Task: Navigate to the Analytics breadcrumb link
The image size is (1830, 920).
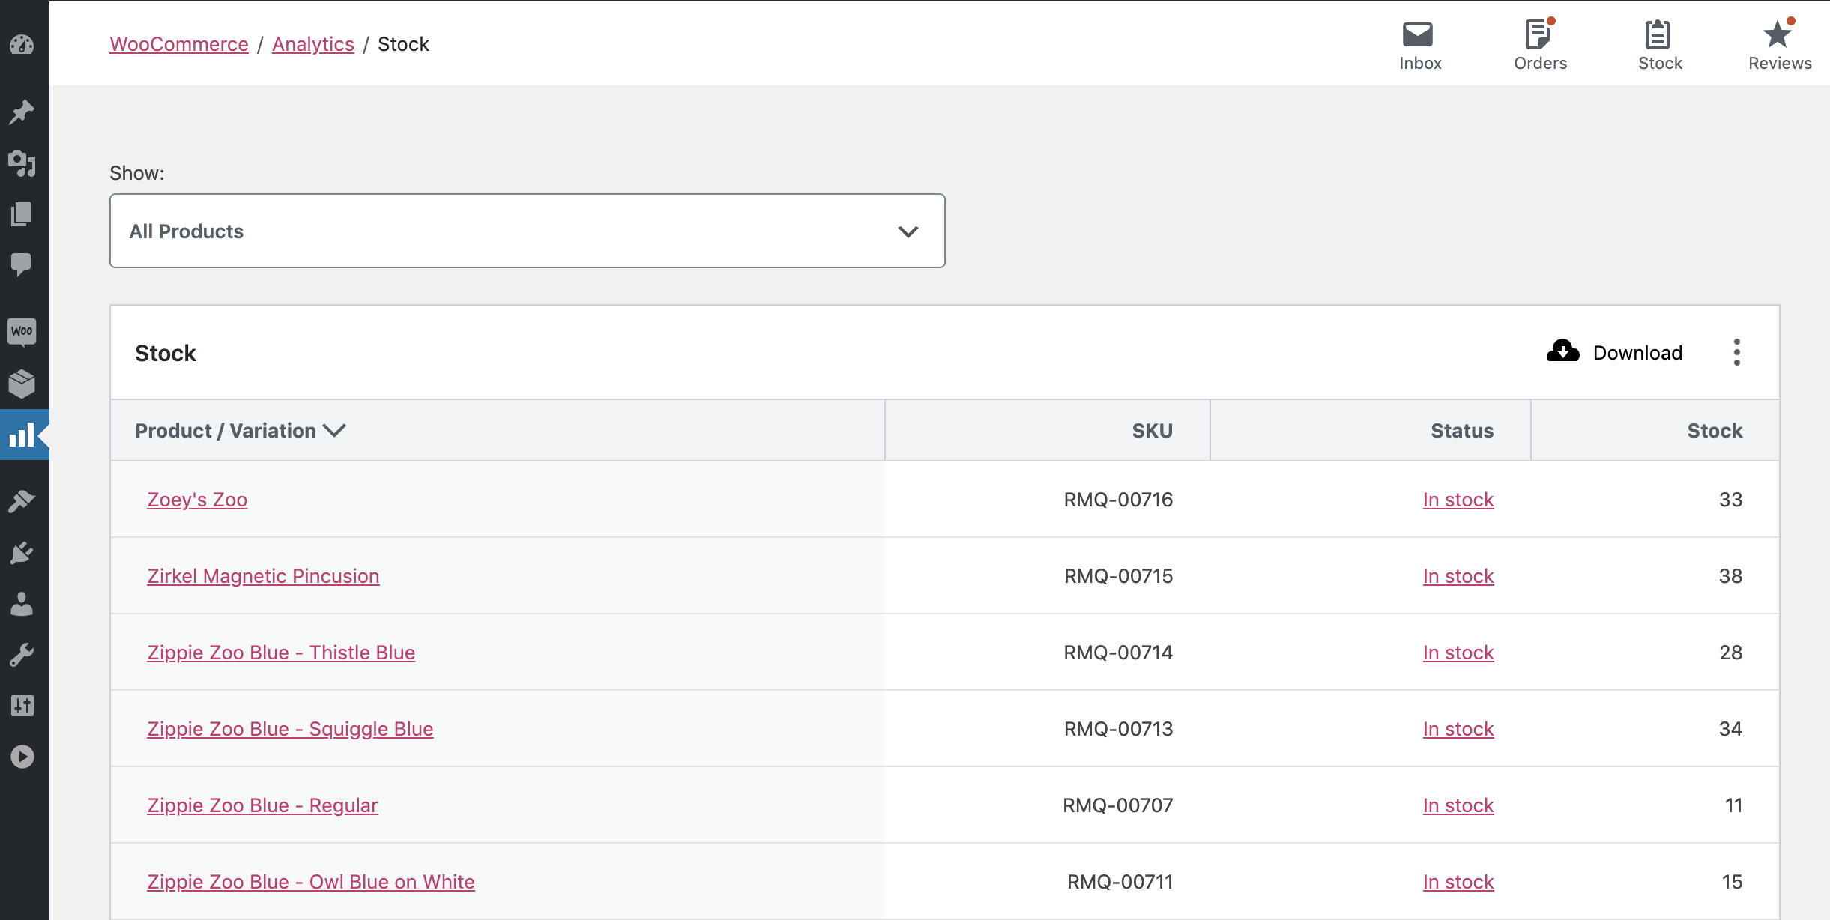Action: pyautogui.click(x=312, y=43)
